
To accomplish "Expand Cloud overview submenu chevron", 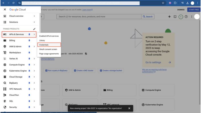I will pyautogui.click(x=34, y=16).
